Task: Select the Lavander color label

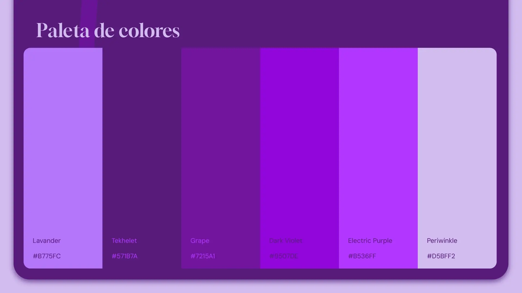Action: [46, 241]
